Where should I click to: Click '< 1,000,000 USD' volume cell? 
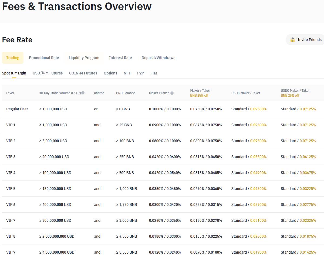click(x=53, y=109)
